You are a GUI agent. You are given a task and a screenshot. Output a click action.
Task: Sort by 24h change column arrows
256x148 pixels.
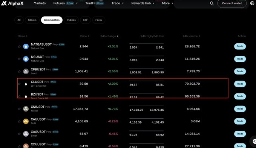point(118,36)
